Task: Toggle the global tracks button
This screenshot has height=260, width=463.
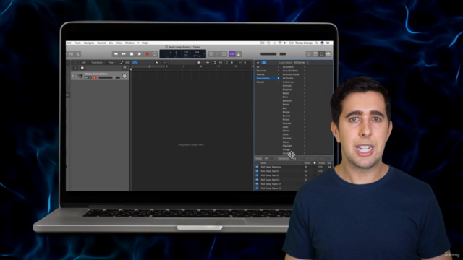Action: tap(124, 68)
